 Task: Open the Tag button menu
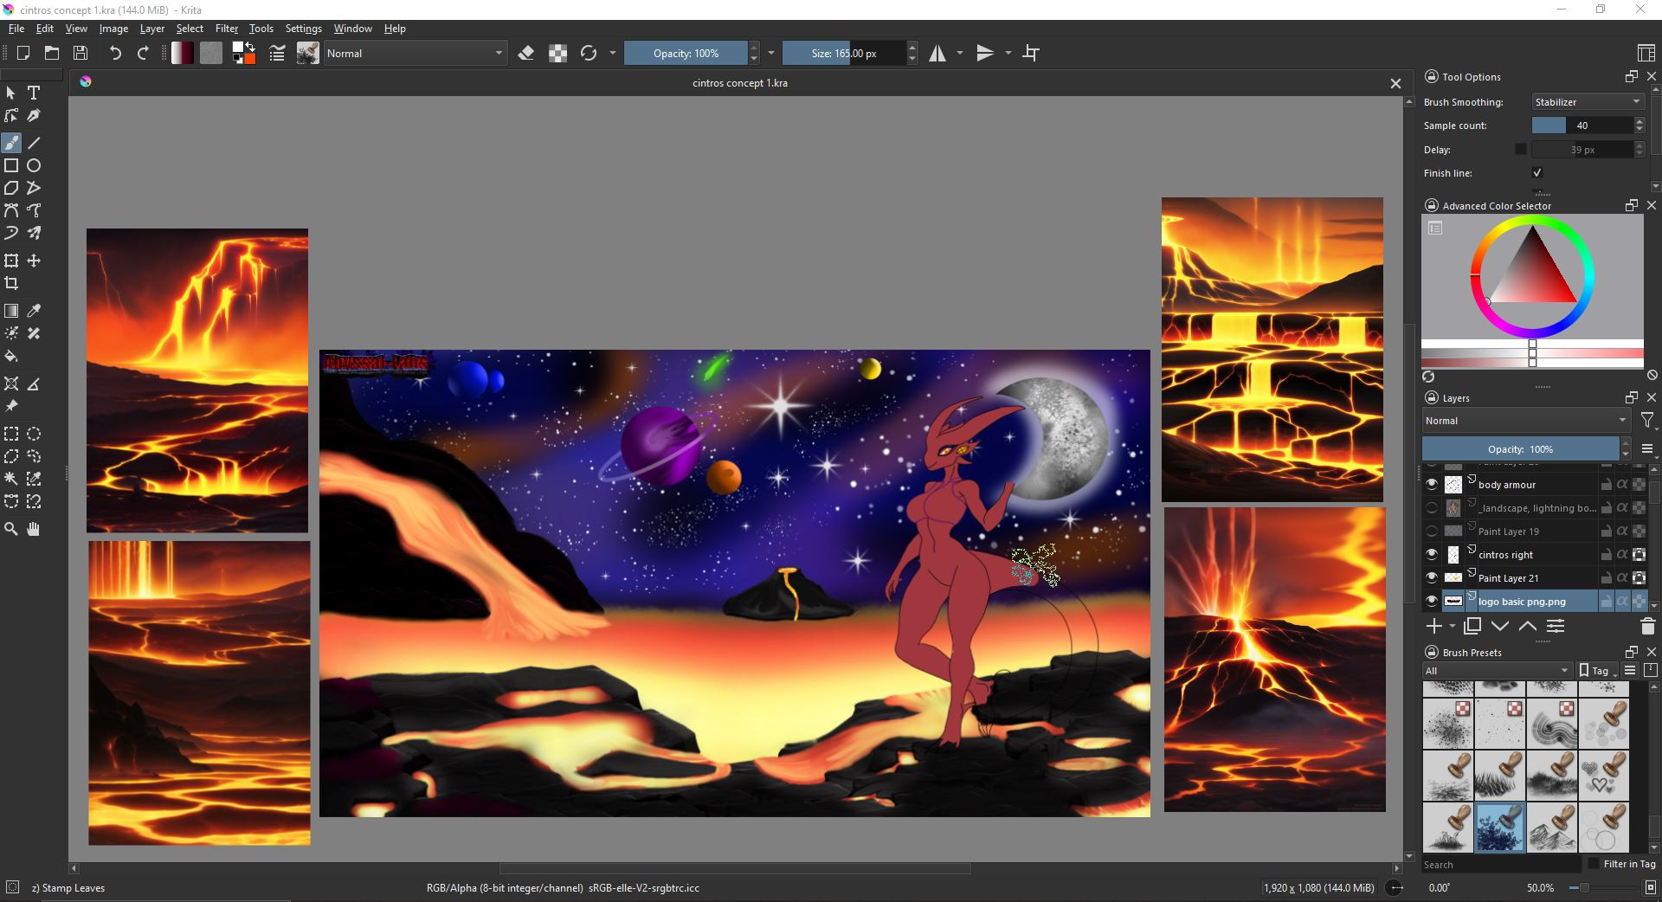[x=1597, y=671]
